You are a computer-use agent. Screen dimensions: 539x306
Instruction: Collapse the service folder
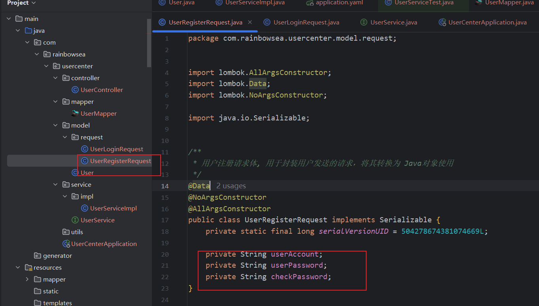(55, 185)
